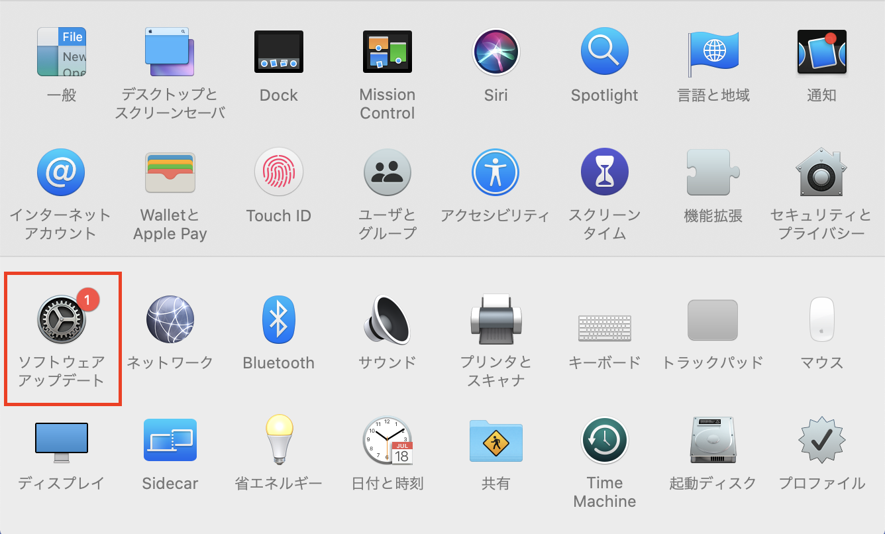Open スクリーンタイム hourglass icon
This screenshot has width=885, height=534.
tap(605, 172)
